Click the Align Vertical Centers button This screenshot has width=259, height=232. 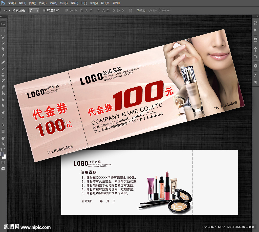point(71,11)
